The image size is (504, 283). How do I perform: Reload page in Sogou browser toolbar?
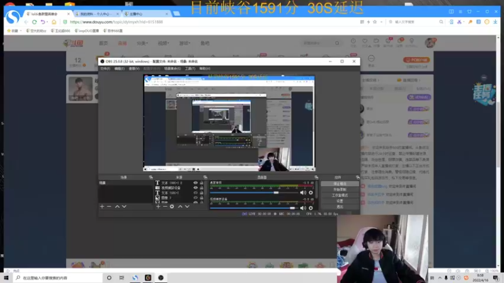(x=35, y=22)
